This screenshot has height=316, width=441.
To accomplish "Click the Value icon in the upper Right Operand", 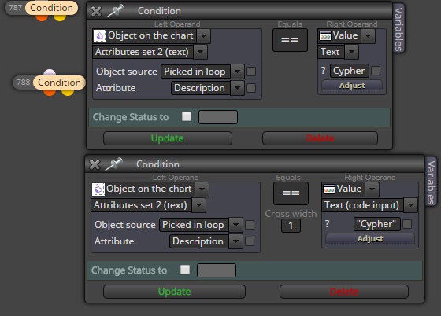I will point(325,36).
